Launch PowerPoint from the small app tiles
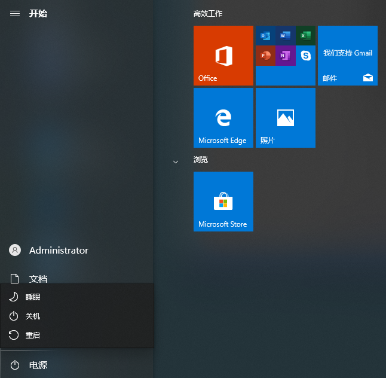The width and height of the screenshot is (386, 378). (x=265, y=56)
